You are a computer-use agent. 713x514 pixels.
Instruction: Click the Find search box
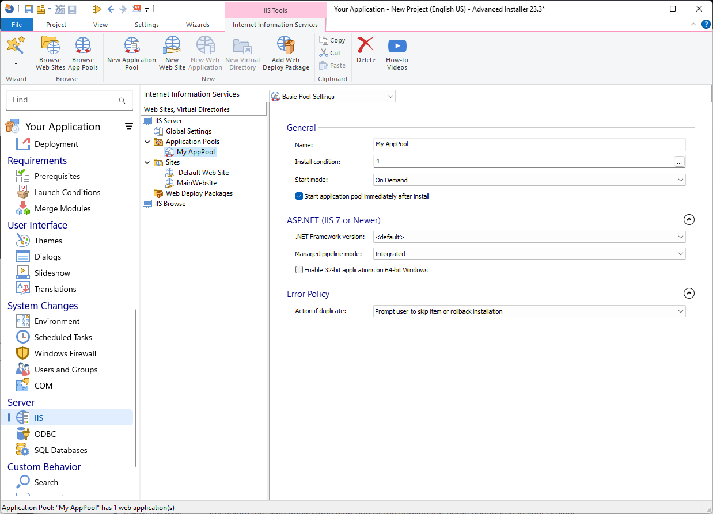(x=69, y=100)
